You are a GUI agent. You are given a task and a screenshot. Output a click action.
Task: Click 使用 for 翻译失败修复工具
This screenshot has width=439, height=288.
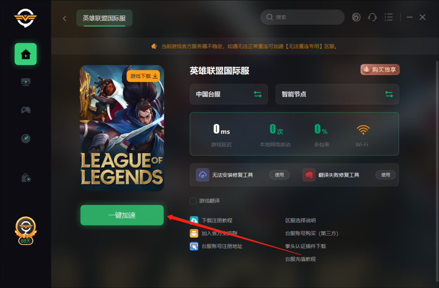(385, 175)
